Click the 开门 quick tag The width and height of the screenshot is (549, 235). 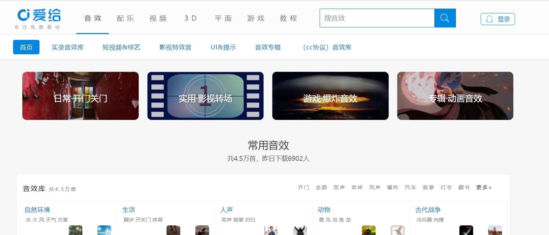(304, 188)
